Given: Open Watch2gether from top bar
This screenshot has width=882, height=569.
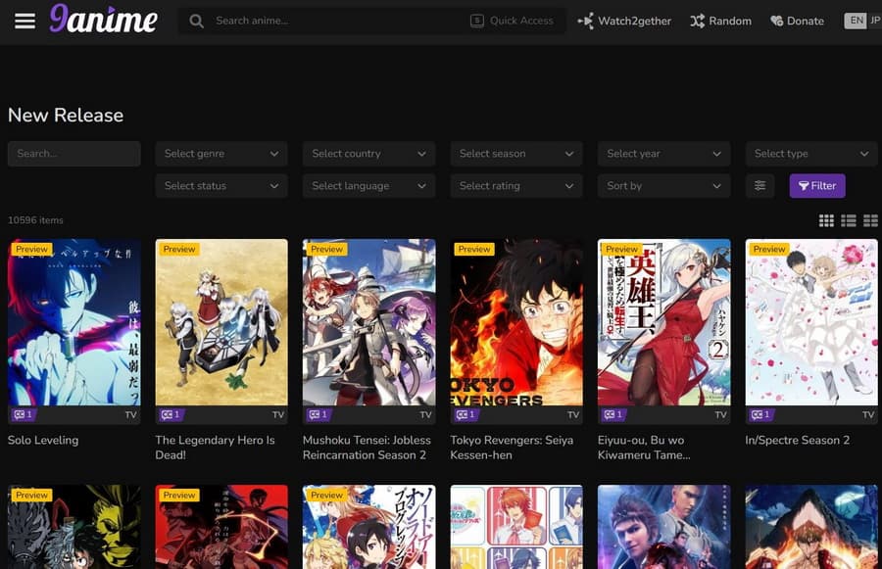Looking at the screenshot, I should pos(624,21).
